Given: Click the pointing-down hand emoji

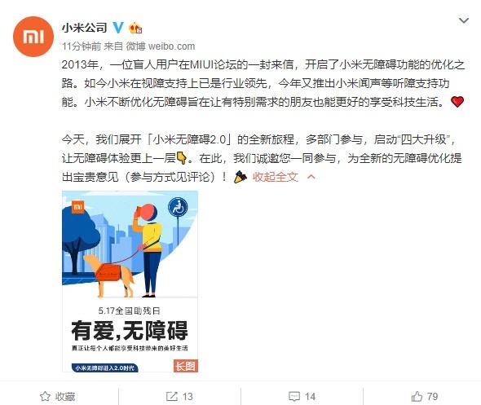Looking at the screenshot, I should 181,158.
